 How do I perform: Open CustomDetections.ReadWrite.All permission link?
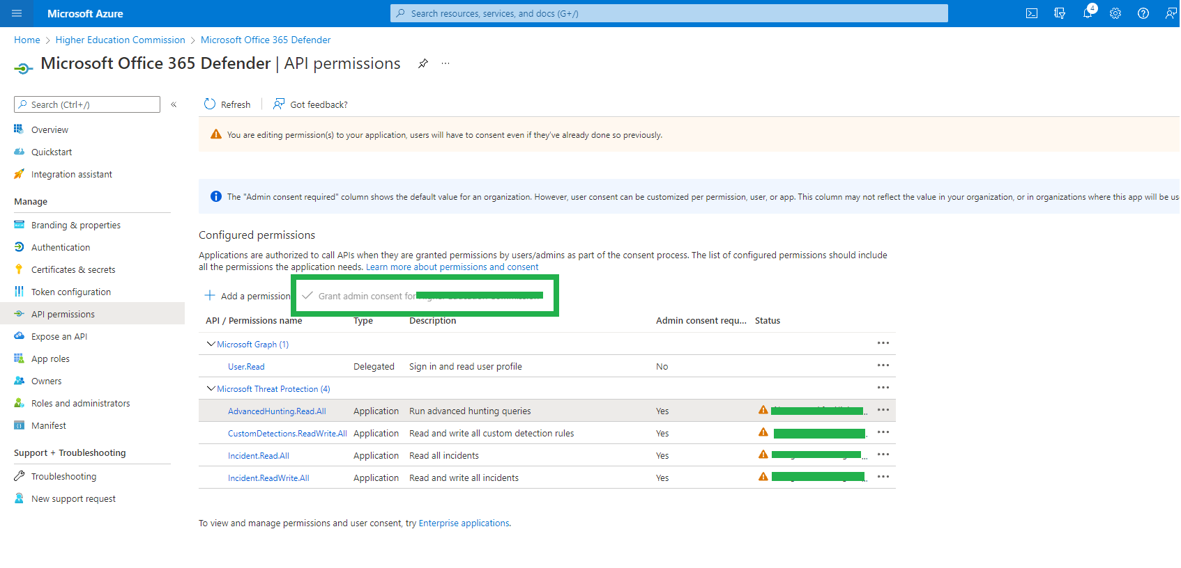(x=287, y=434)
